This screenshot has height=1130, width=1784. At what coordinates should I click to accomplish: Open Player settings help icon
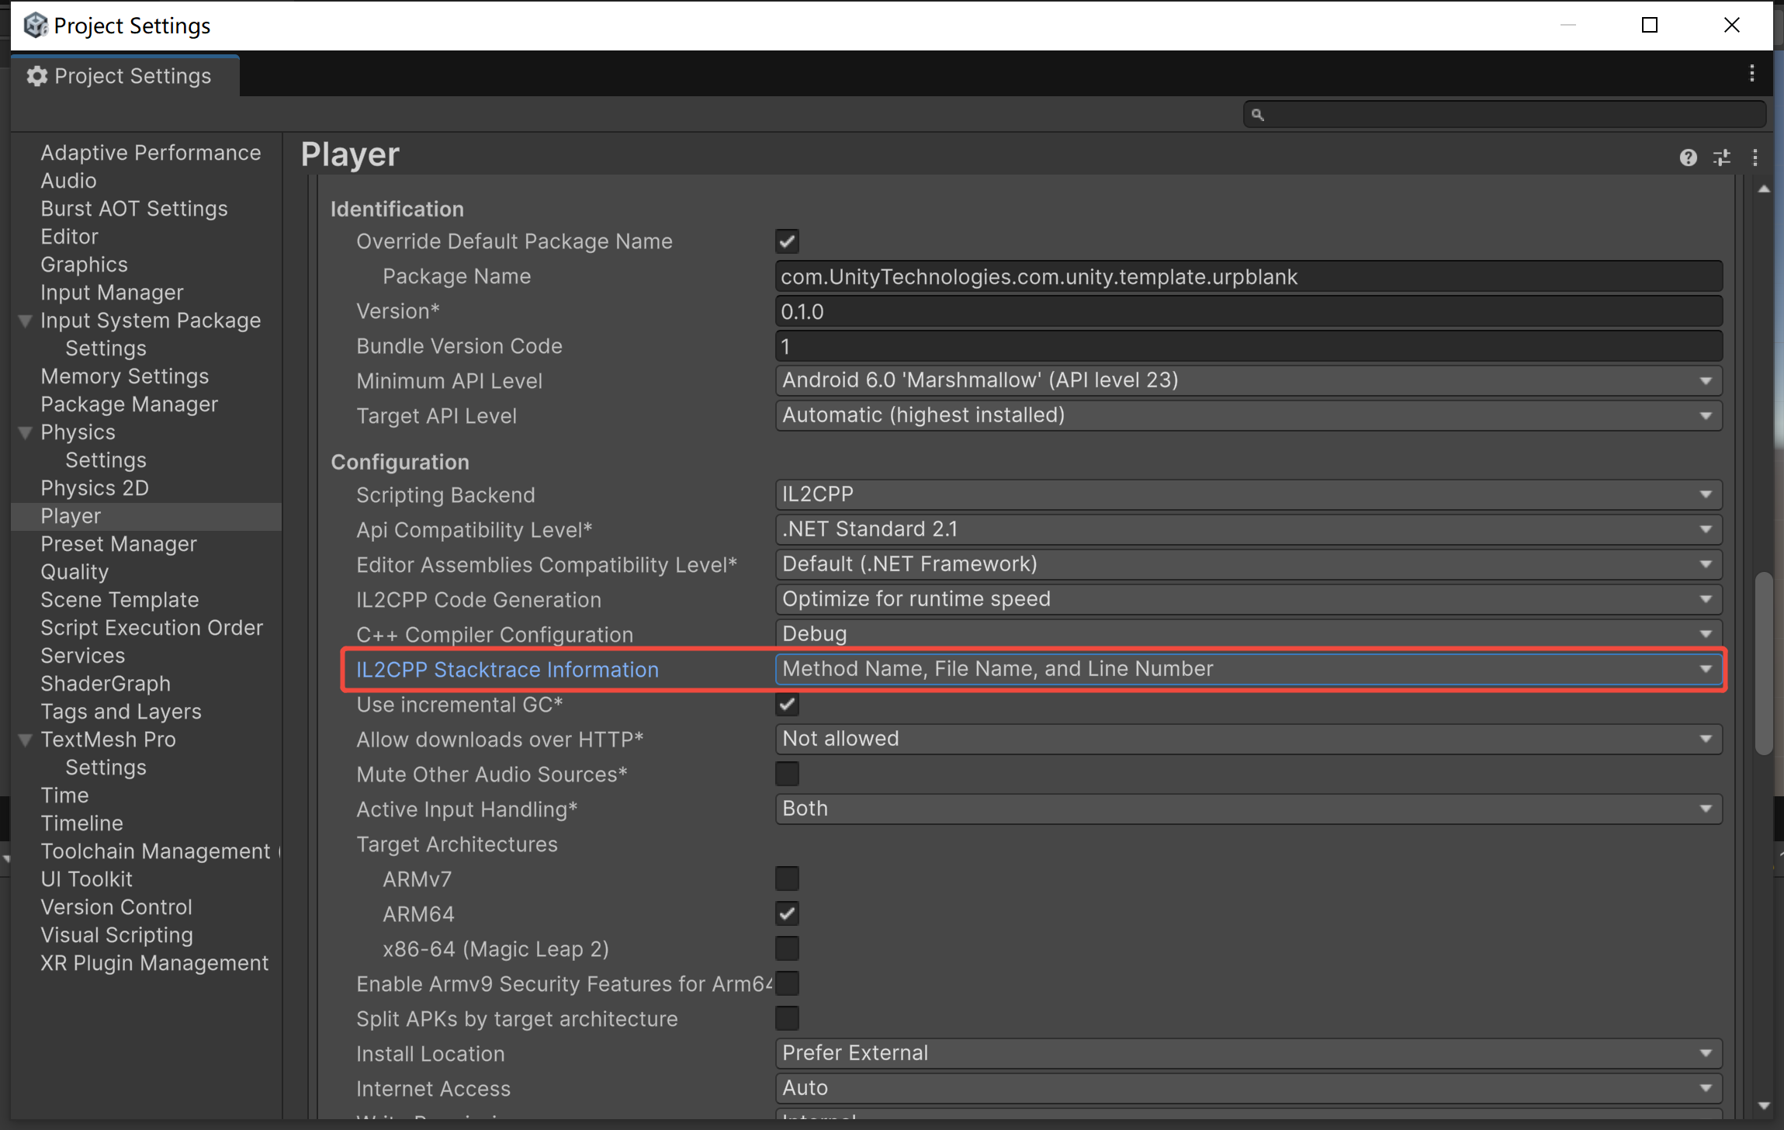pos(1688,158)
